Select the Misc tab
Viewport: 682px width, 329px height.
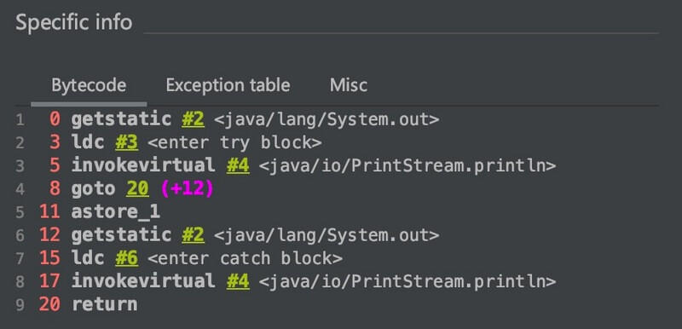(349, 85)
